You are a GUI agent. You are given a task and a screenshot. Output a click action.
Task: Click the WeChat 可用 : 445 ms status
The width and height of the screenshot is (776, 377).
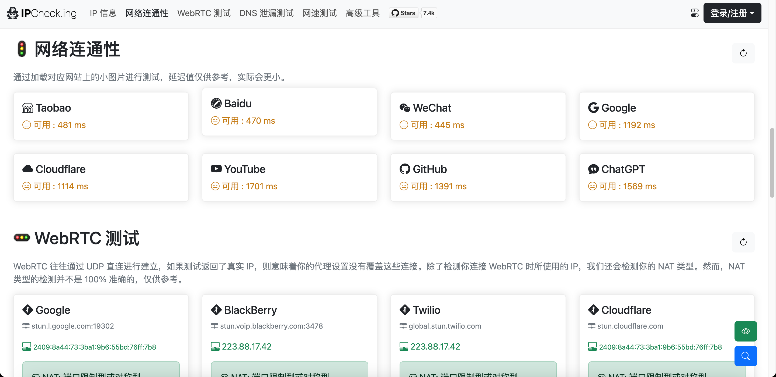pos(432,125)
